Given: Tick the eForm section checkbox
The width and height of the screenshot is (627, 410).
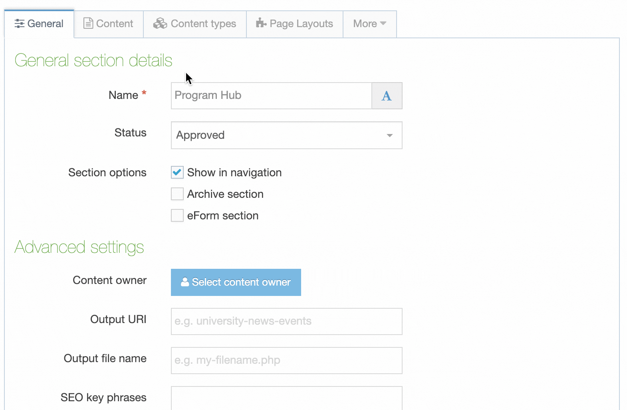Looking at the screenshot, I should tap(177, 216).
